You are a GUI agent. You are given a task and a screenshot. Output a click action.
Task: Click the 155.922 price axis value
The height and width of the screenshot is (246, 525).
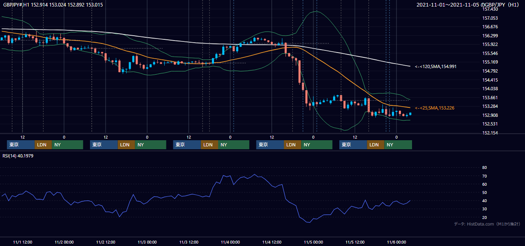click(490, 44)
